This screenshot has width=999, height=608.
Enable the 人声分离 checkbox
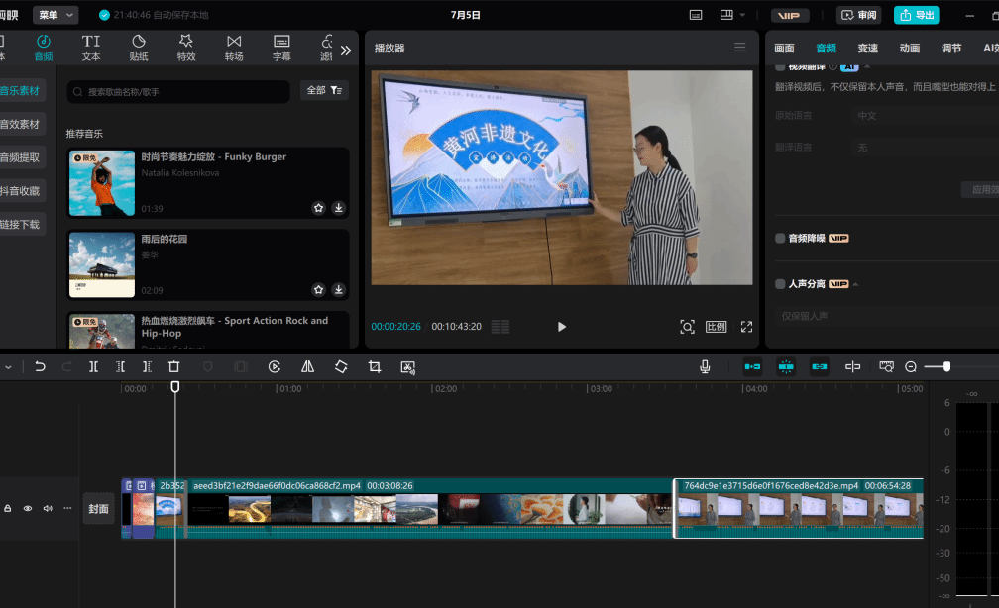[x=781, y=284]
